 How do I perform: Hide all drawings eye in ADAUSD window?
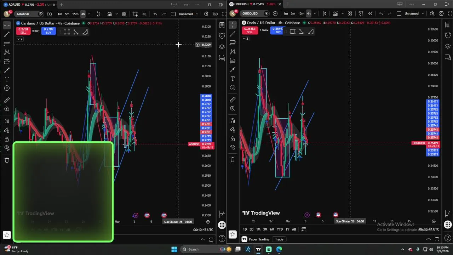7,148
